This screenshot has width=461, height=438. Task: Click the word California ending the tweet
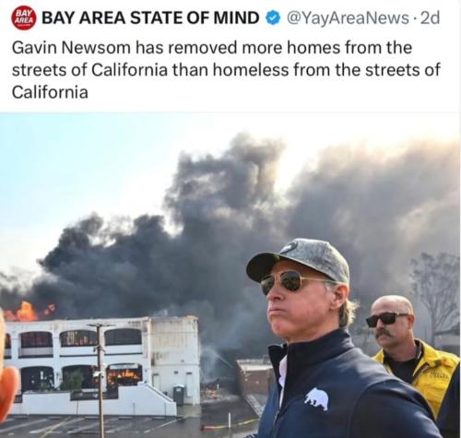point(50,92)
